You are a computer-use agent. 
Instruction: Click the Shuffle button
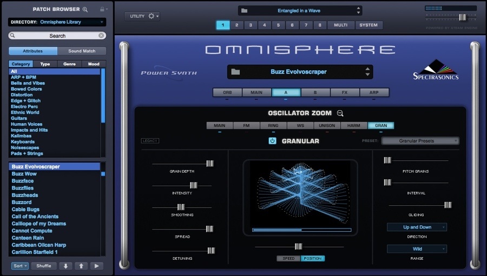[x=44, y=266]
